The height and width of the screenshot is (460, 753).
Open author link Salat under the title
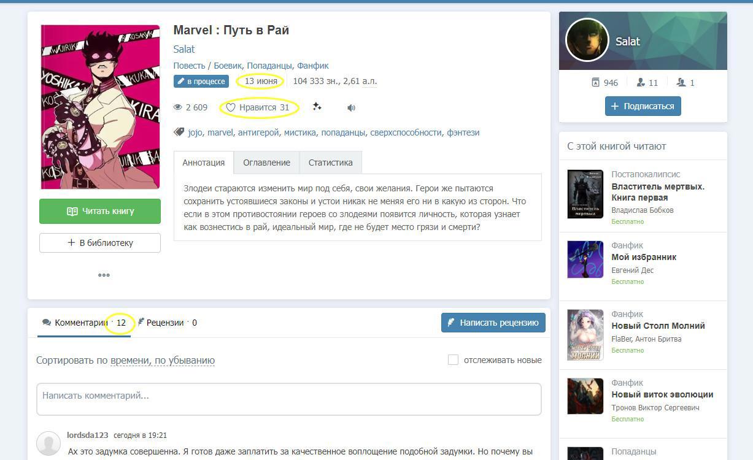pos(184,49)
